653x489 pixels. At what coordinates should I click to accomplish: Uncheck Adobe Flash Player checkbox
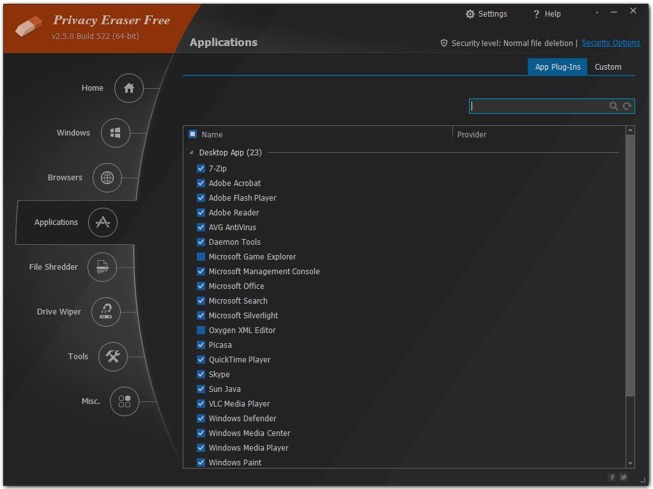[x=201, y=198]
